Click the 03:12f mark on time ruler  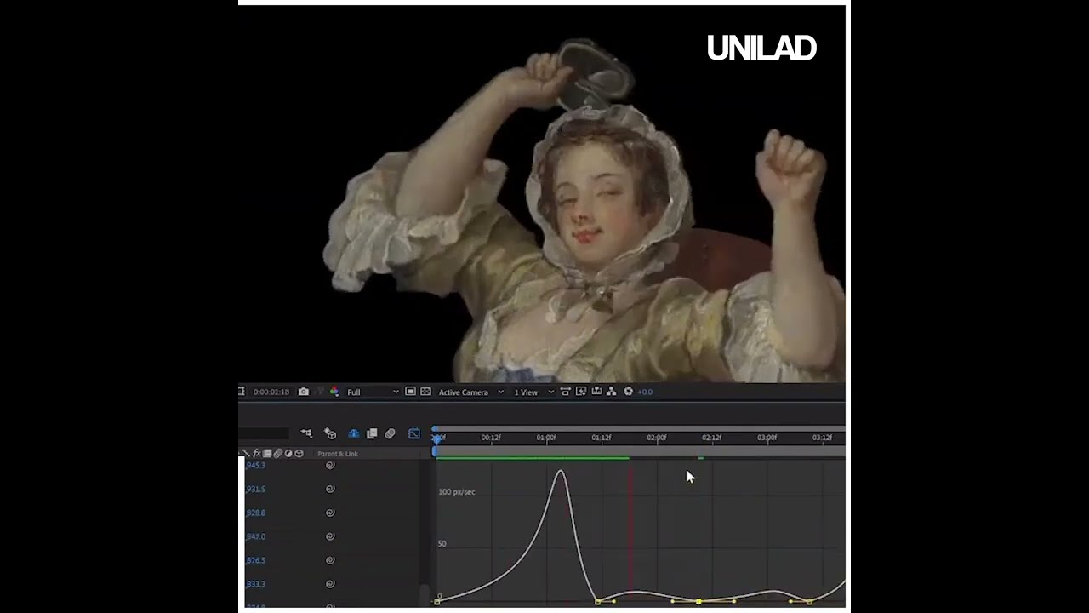pos(823,438)
